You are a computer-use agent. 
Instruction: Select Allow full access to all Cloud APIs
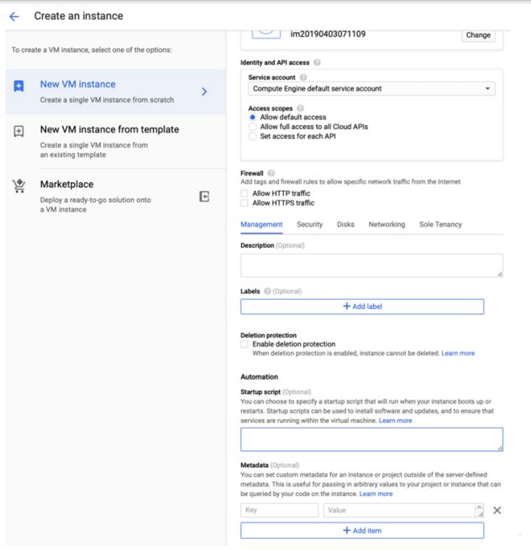(253, 127)
